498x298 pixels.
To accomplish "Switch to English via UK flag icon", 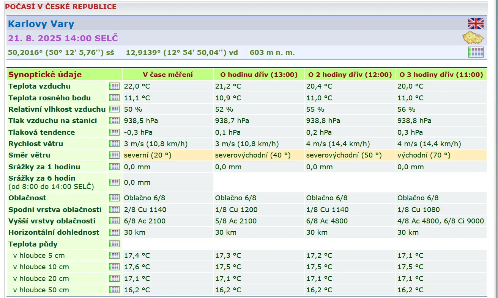I will (x=475, y=23).
